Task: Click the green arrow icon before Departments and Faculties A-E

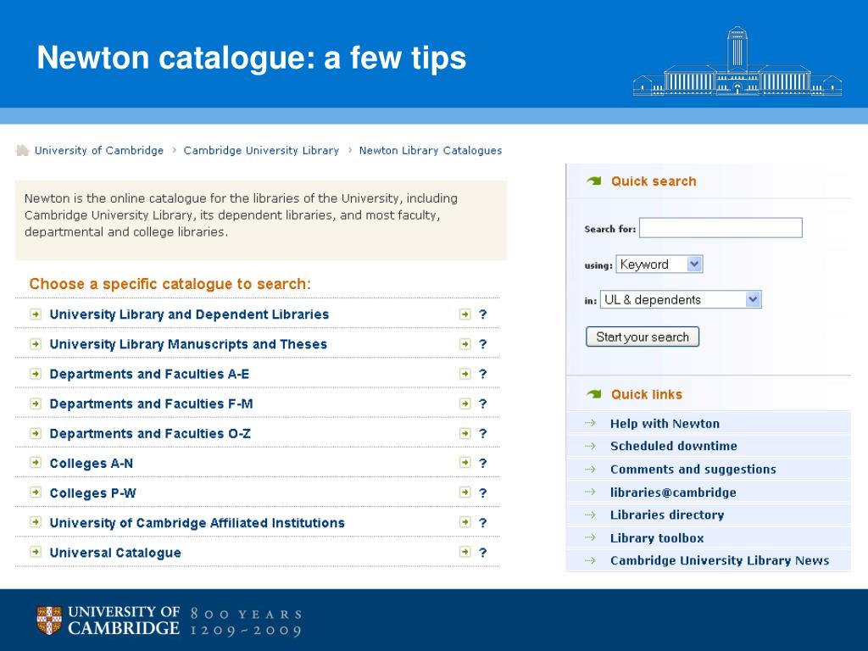Action: [36, 374]
